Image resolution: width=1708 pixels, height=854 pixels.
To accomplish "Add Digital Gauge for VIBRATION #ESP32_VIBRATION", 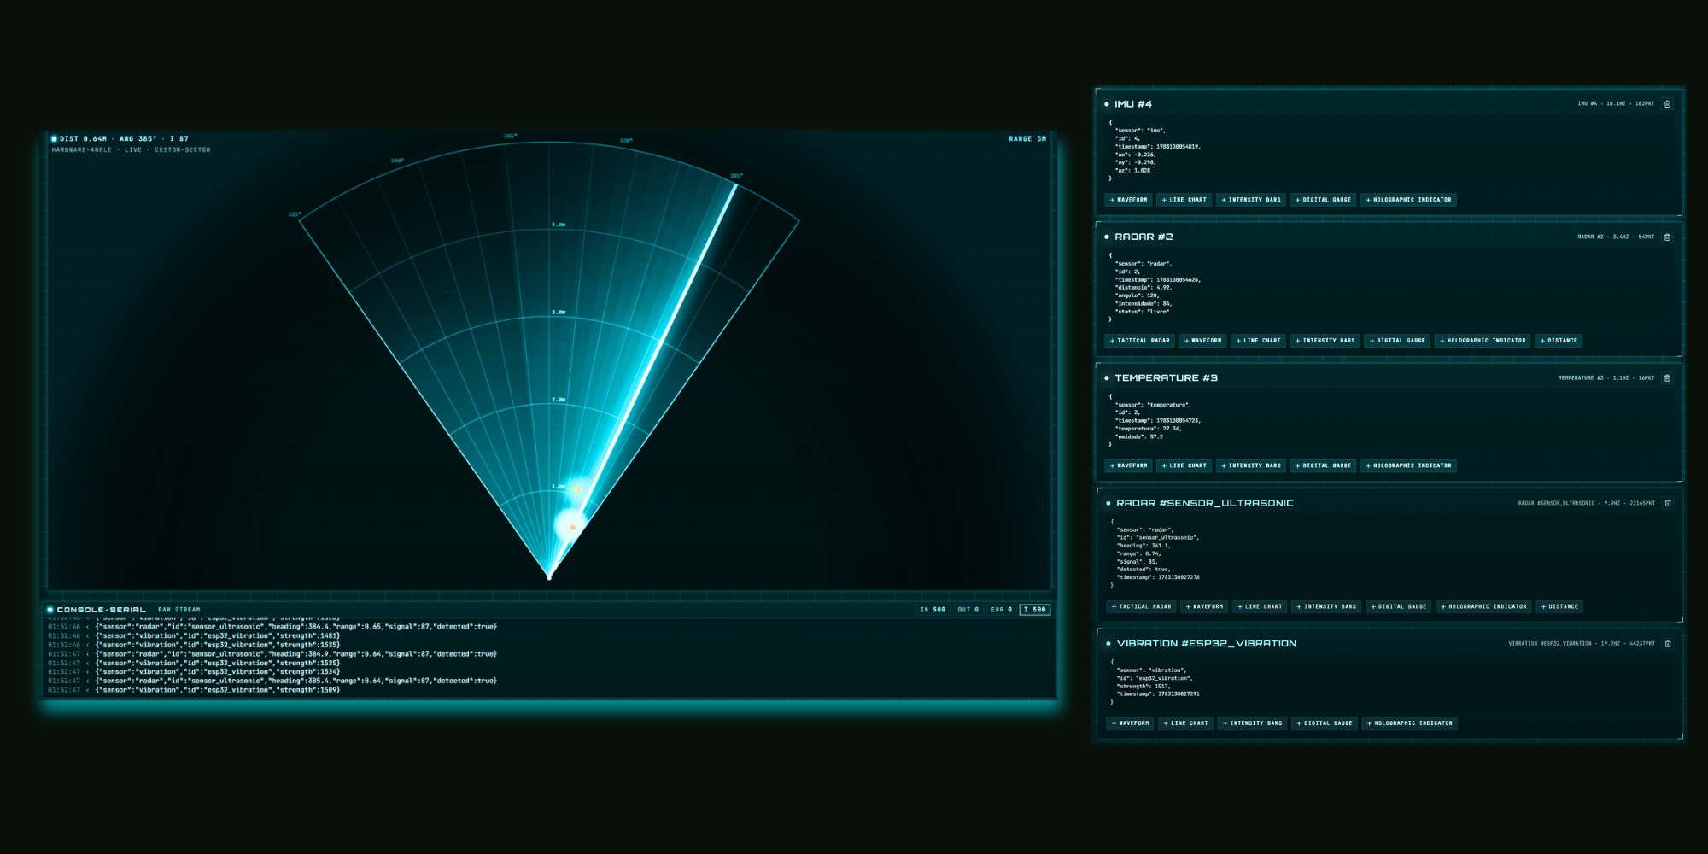I will (x=1325, y=723).
